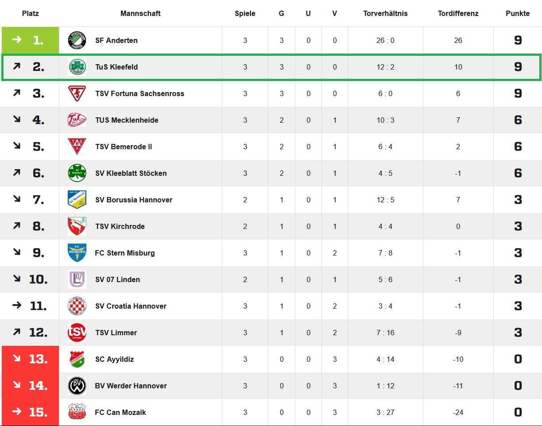This screenshot has height=426, width=542.
Task: Open the SV 07 Linden team link
Action: 117,279
